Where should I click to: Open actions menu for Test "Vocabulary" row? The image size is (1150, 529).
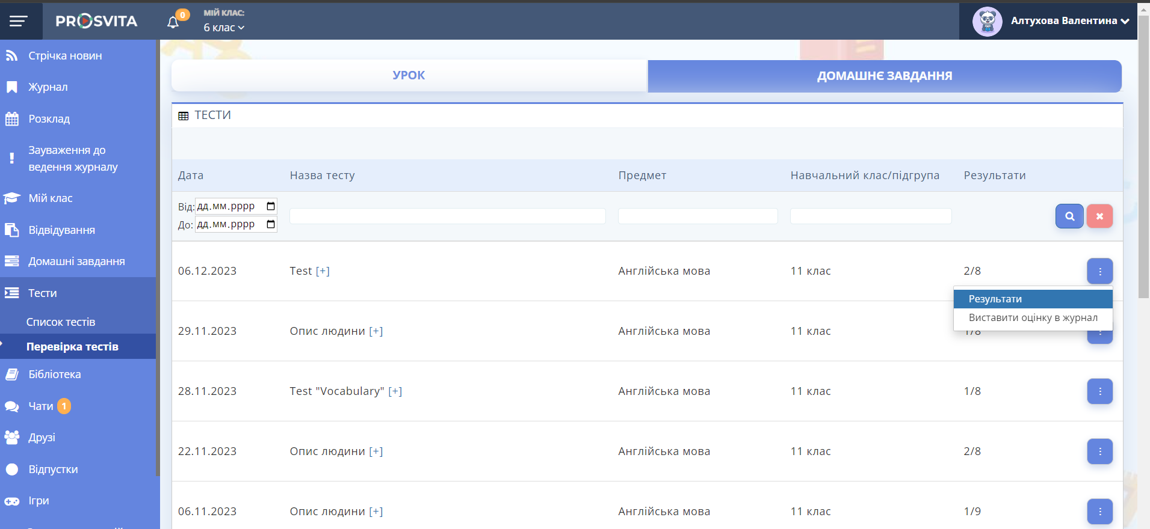pos(1099,391)
